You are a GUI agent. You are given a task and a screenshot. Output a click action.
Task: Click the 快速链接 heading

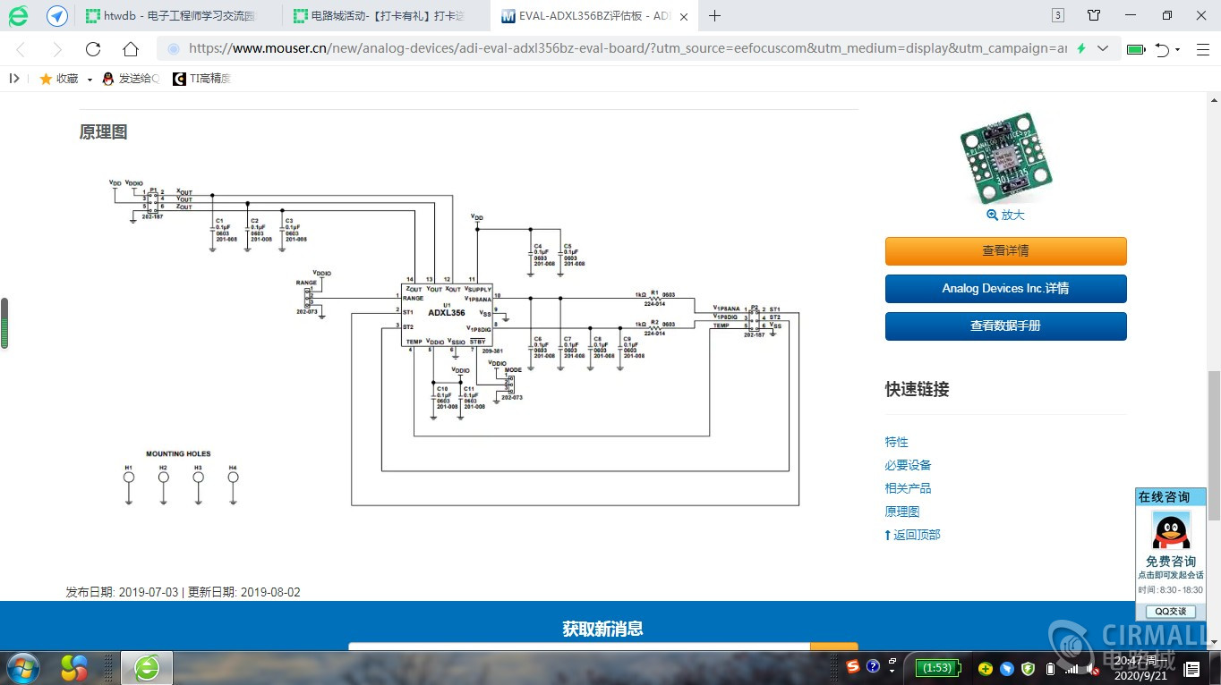pos(917,389)
